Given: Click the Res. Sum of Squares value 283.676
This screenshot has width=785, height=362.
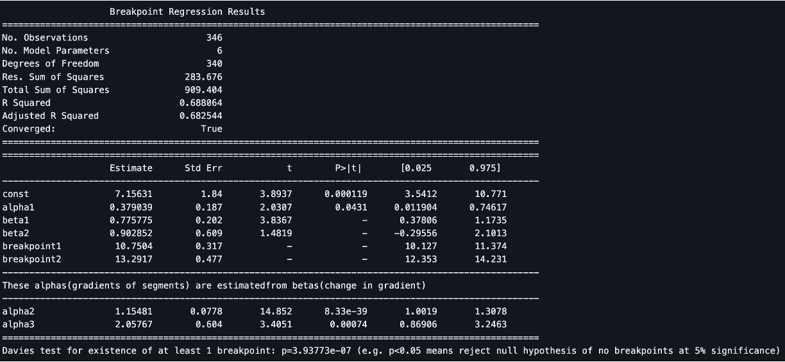Looking at the screenshot, I should [203, 76].
